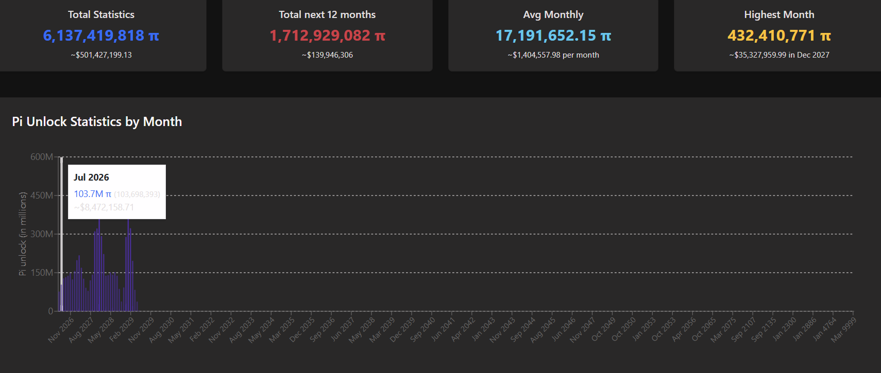Click the 300M y-axis label

(x=42, y=234)
